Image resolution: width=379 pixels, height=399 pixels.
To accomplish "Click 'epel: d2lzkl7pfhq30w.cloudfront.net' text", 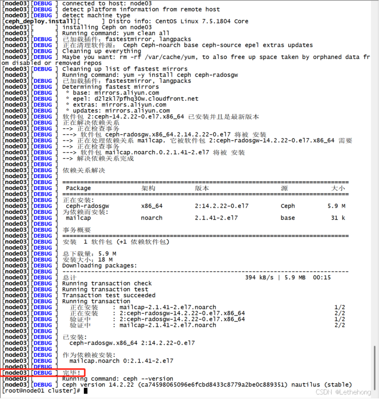I will tap(135, 99).
